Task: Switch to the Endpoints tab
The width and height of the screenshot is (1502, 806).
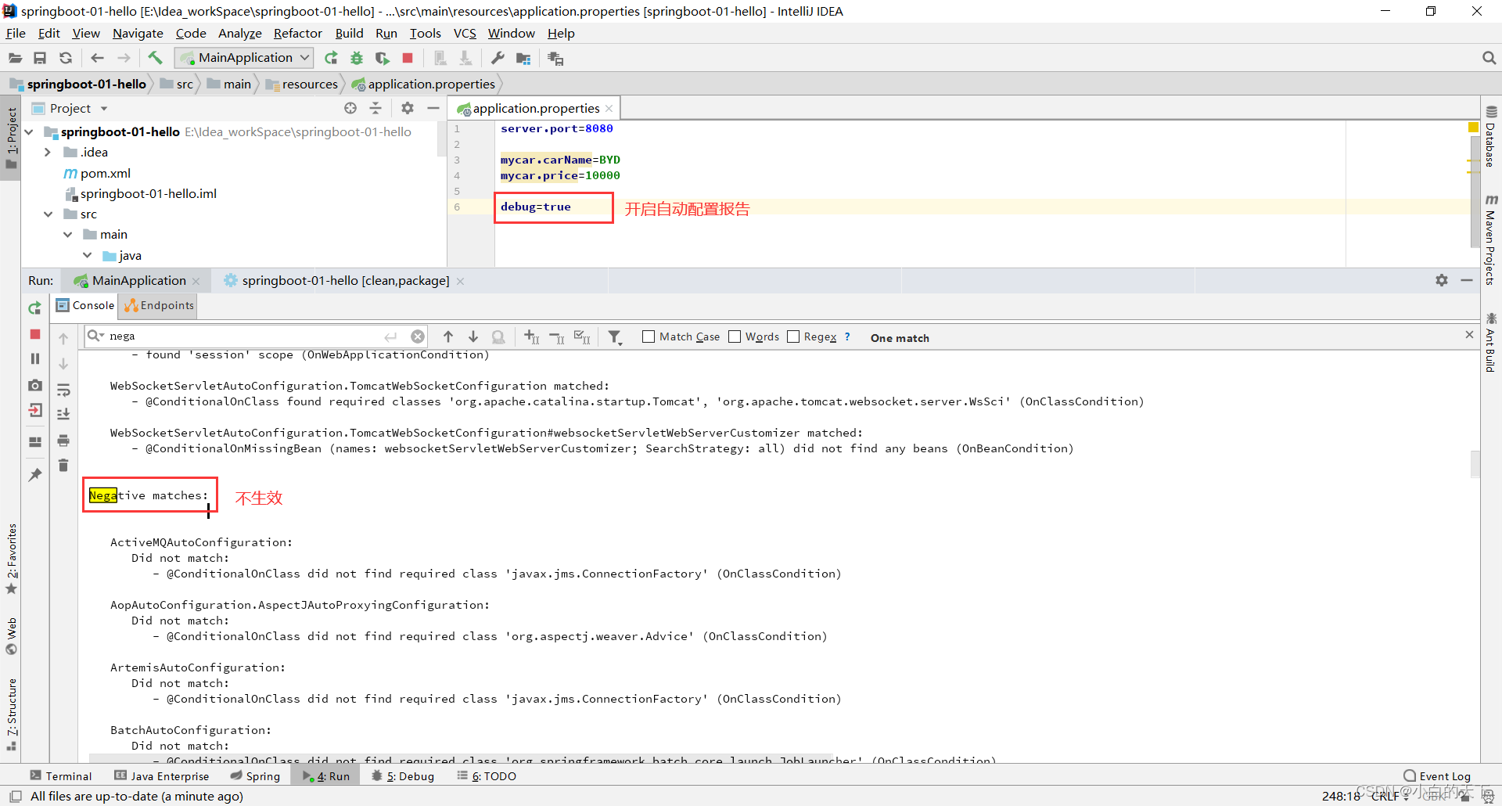Action: pyautogui.click(x=158, y=305)
